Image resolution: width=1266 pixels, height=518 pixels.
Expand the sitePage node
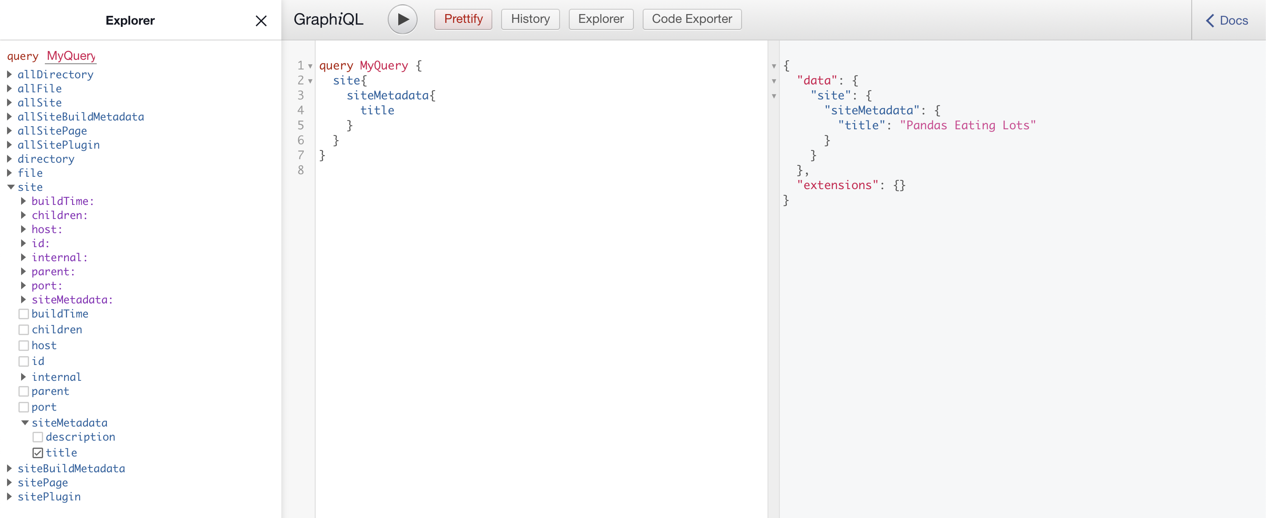pyautogui.click(x=9, y=482)
